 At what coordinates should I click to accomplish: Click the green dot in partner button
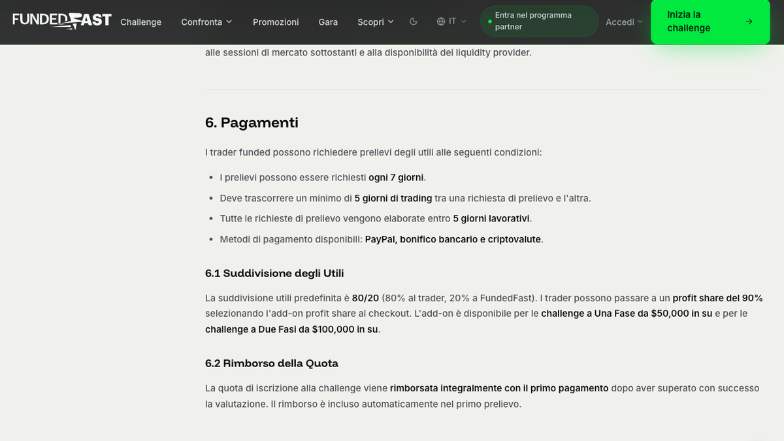click(x=490, y=22)
